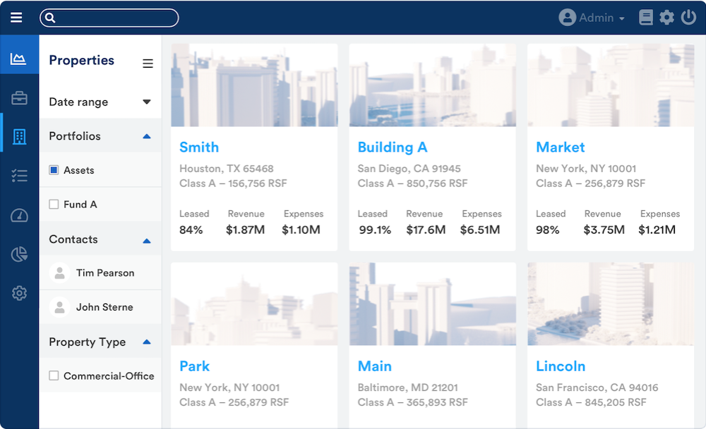Open the Smith property link

tap(199, 147)
